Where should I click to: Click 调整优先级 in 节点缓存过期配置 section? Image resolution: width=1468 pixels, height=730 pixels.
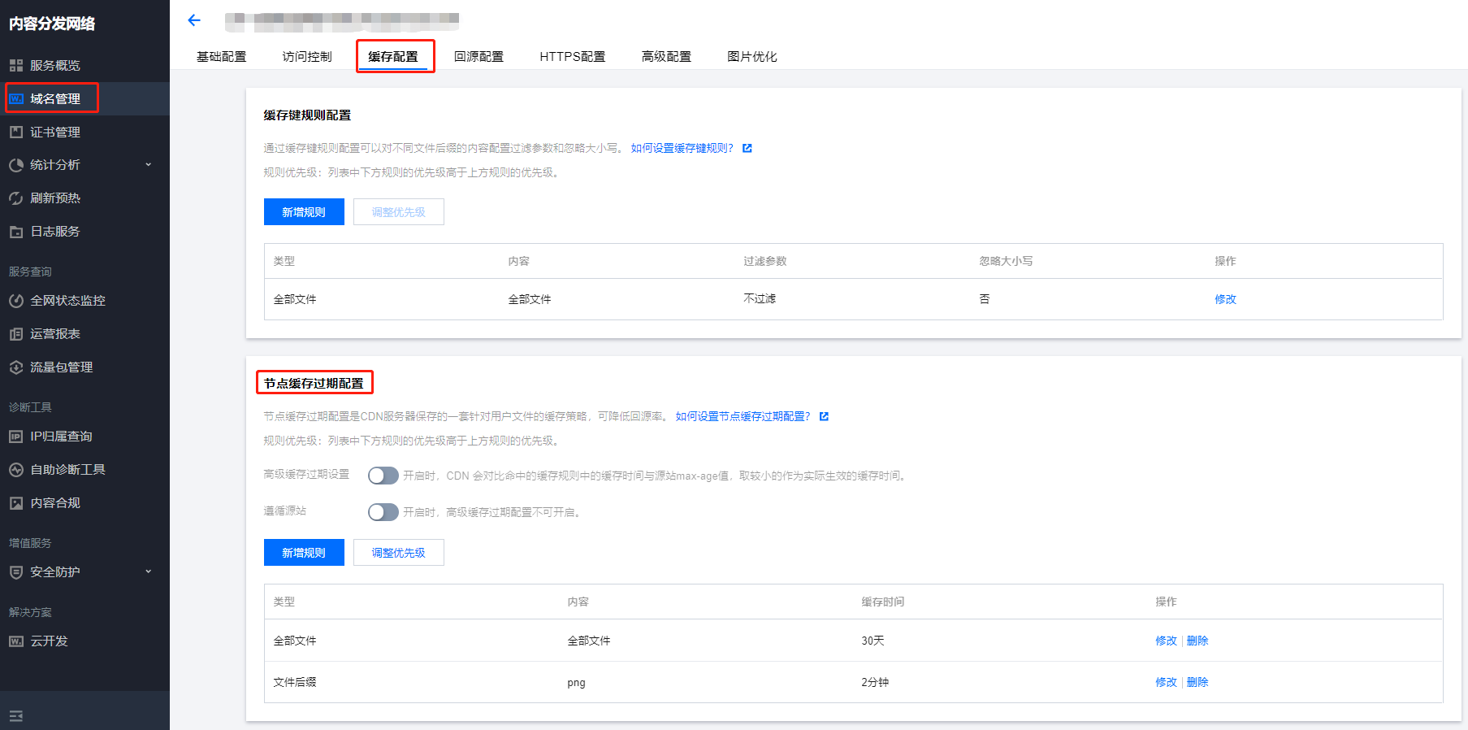click(x=398, y=553)
